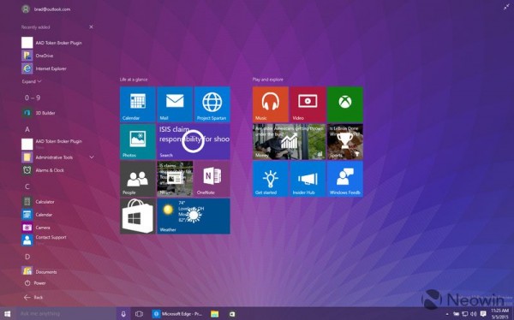The image size is (514, 320).
Task: Launch the green Xbox tile
Action: [x=345, y=104]
